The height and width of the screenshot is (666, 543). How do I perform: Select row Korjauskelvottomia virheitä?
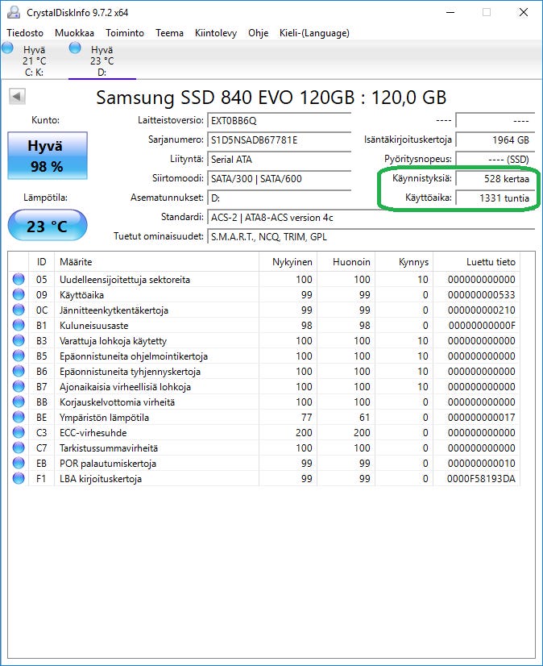coord(264,402)
